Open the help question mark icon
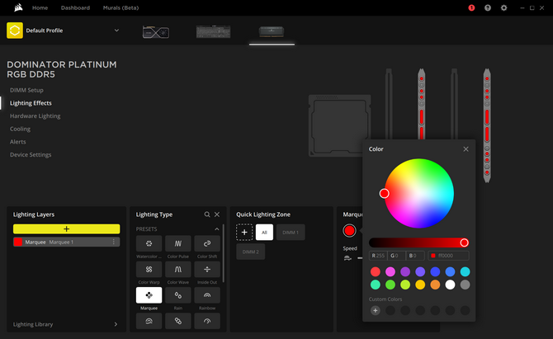 pos(488,7)
